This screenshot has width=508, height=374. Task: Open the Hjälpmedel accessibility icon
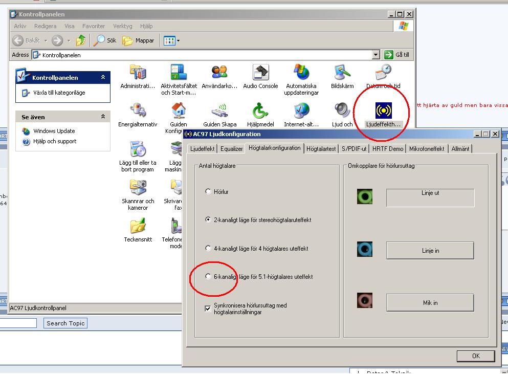[x=260, y=111]
